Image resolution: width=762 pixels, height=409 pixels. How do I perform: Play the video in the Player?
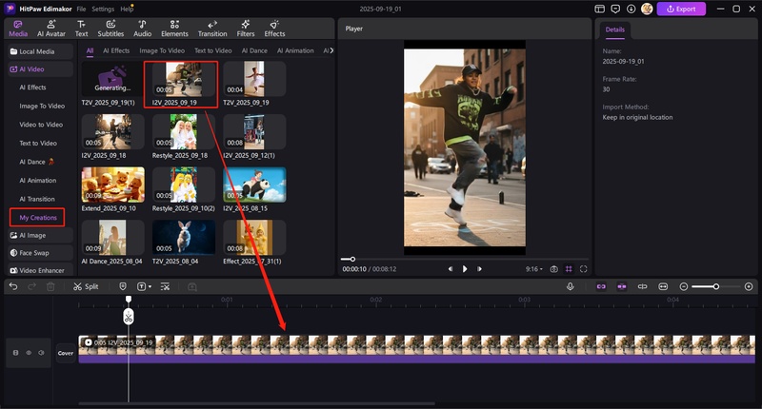[465, 269]
